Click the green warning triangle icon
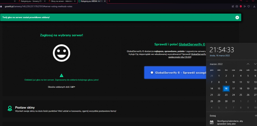 pyautogui.click(x=61, y=75)
